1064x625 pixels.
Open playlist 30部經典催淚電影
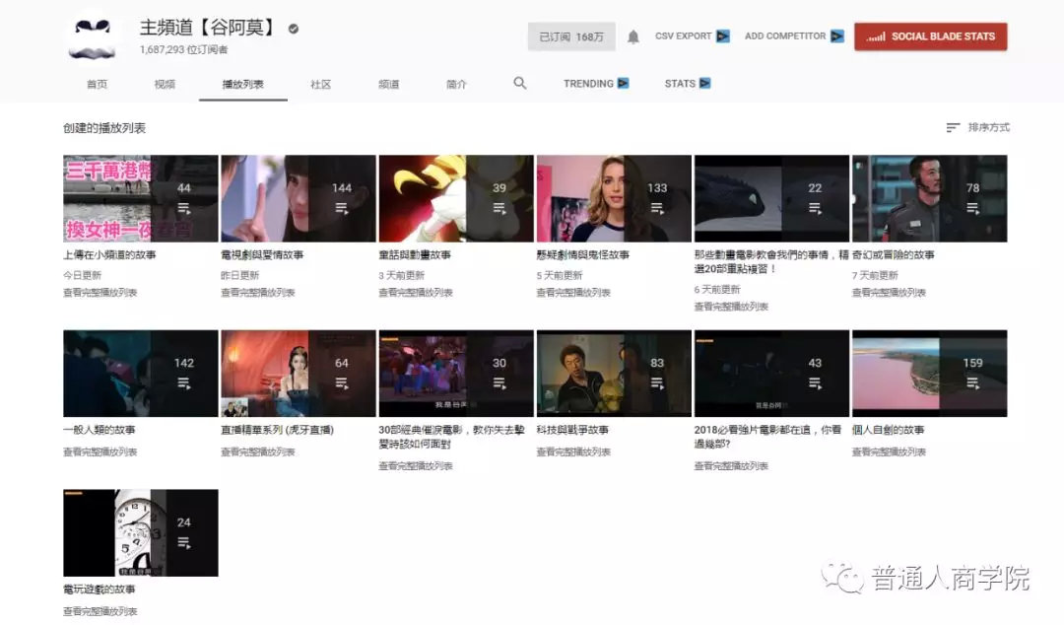tap(452, 437)
